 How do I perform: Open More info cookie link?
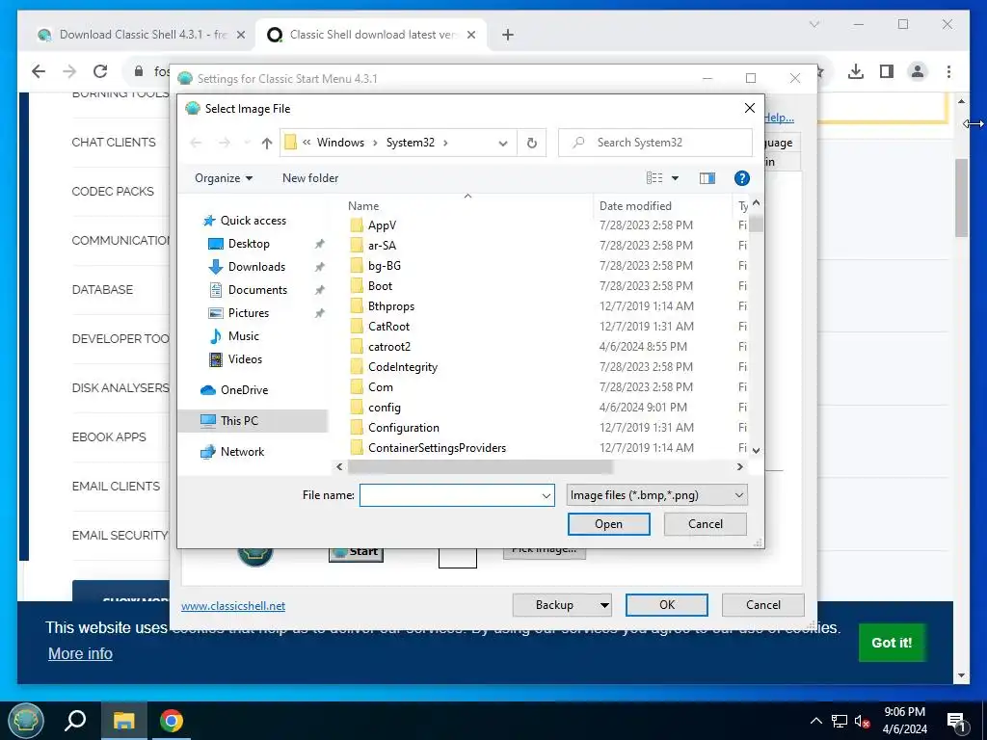pos(80,654)
